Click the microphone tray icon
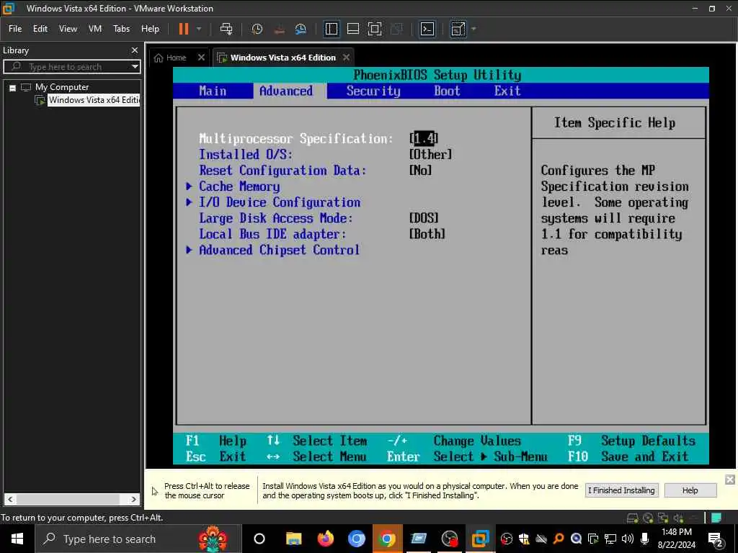 tap(645, 539)
